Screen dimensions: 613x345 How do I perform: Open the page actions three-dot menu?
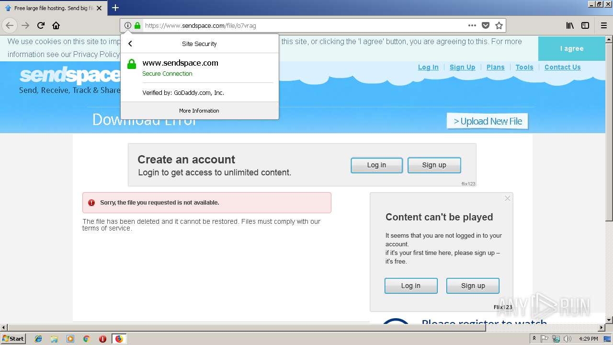coord(472,25)
